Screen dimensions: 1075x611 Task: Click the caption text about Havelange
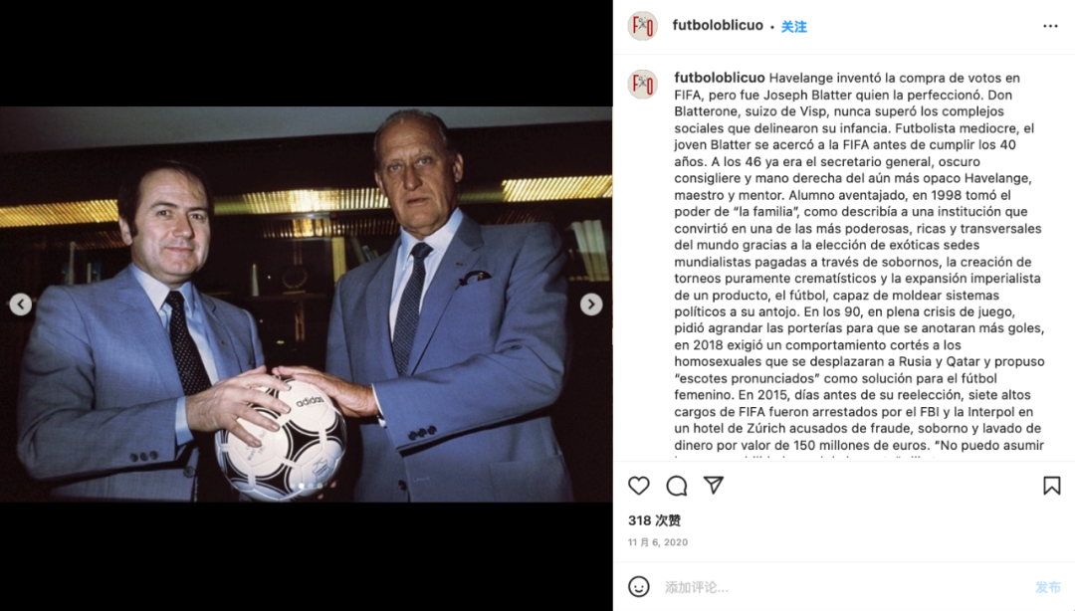pos(859,262)
